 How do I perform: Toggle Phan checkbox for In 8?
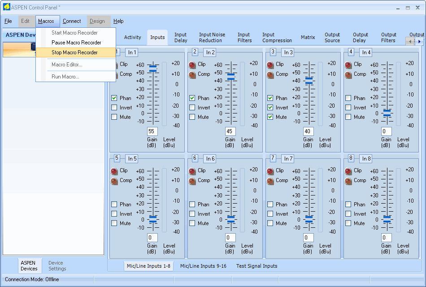click(348, 204)
